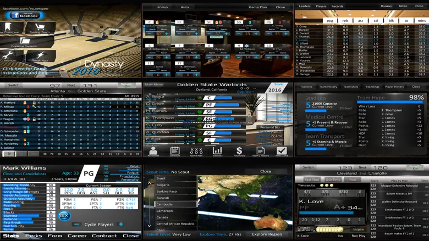Enable Use Time option
Image resolution: width=429 pixels, height=241 pixels.
[x=333, y=180]
